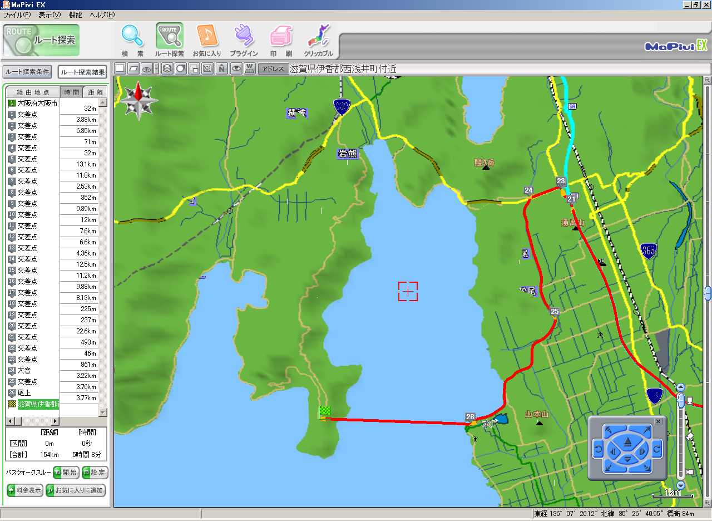Open the 検索 search tool
712x521 pixels.
tap(133, 41)
